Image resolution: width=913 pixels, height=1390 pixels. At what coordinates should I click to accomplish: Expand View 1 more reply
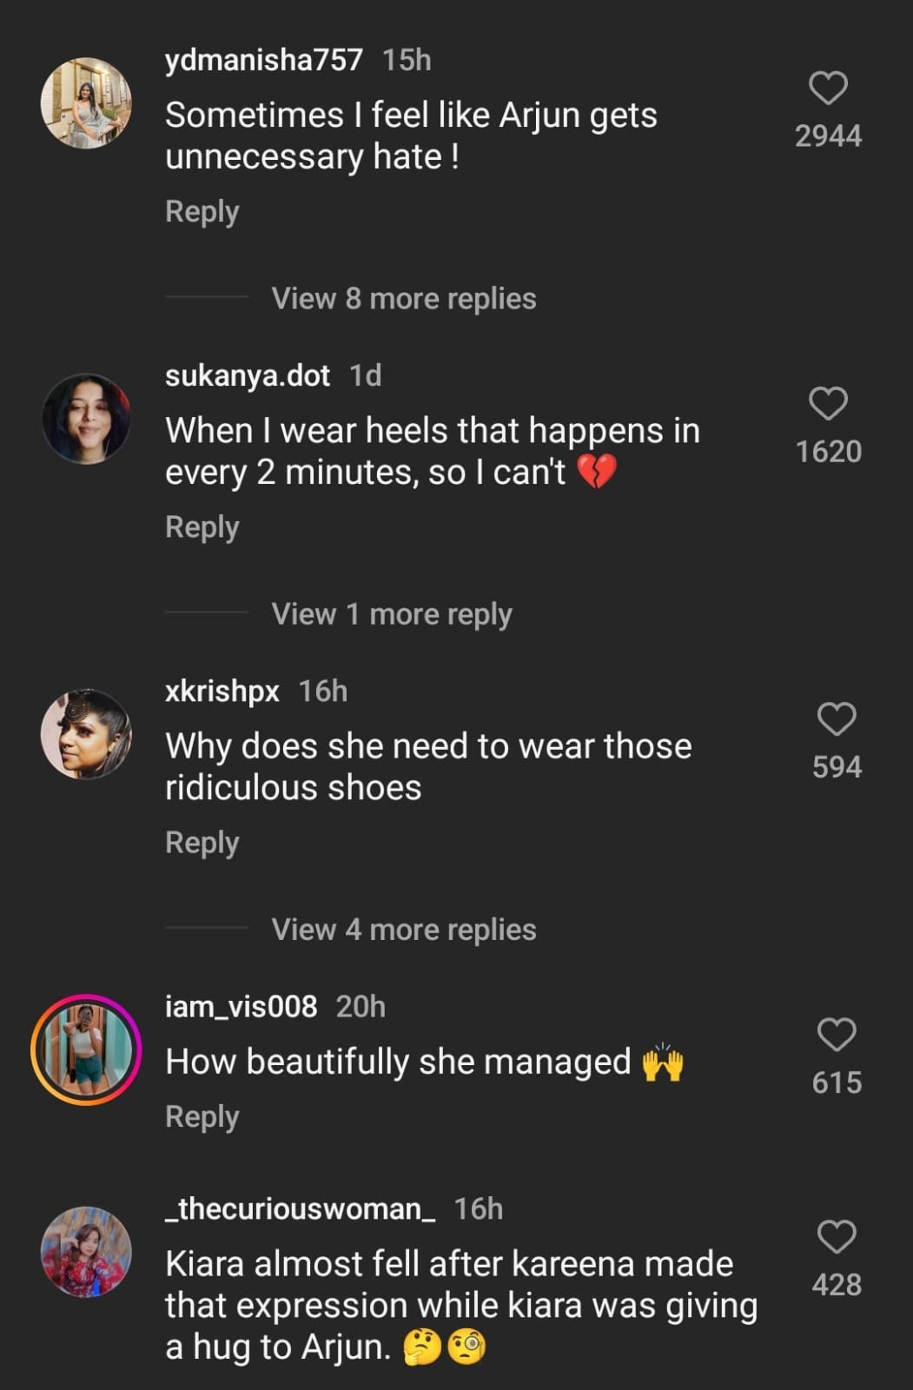[391, 614]
